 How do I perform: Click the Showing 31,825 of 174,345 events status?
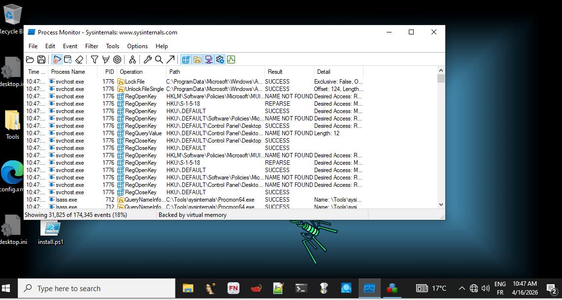pos(76,215)
